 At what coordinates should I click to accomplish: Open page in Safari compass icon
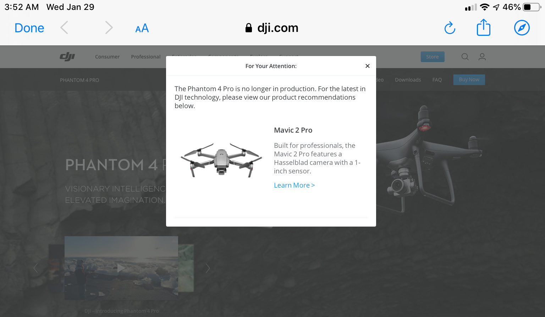(x=522, y=28)
